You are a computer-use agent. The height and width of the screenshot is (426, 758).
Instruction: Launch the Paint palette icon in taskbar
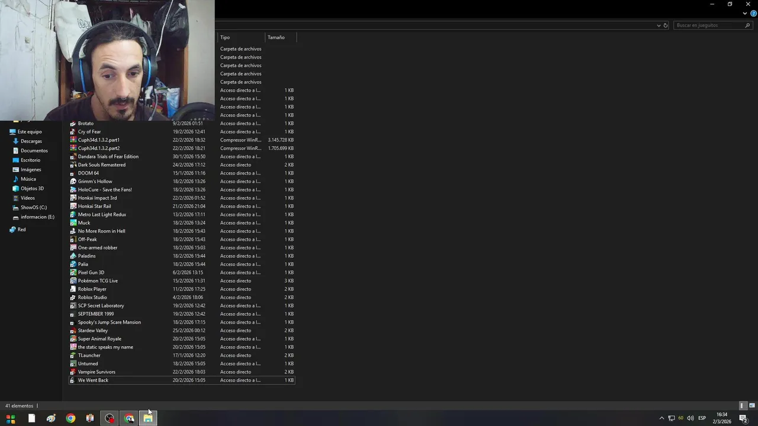point(51,418)
